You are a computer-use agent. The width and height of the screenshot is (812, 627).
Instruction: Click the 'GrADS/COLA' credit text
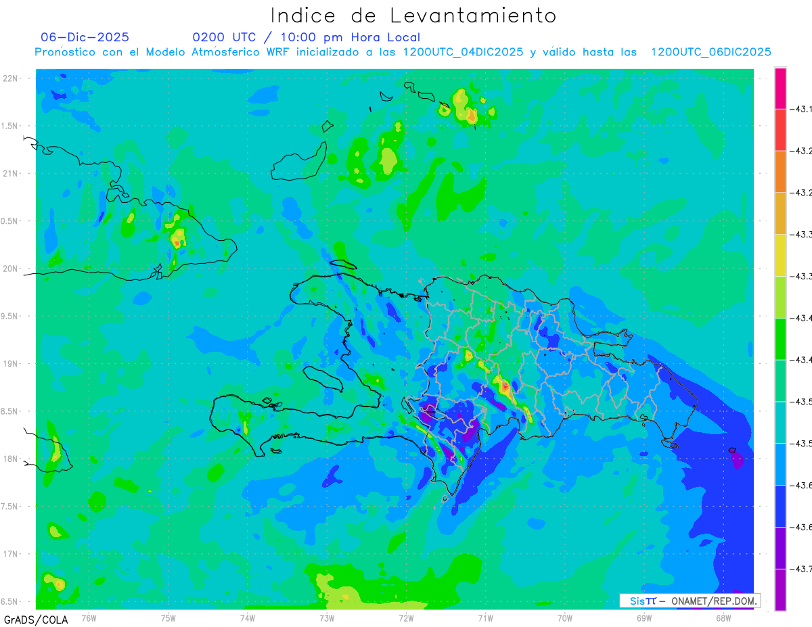coord(35,620)
